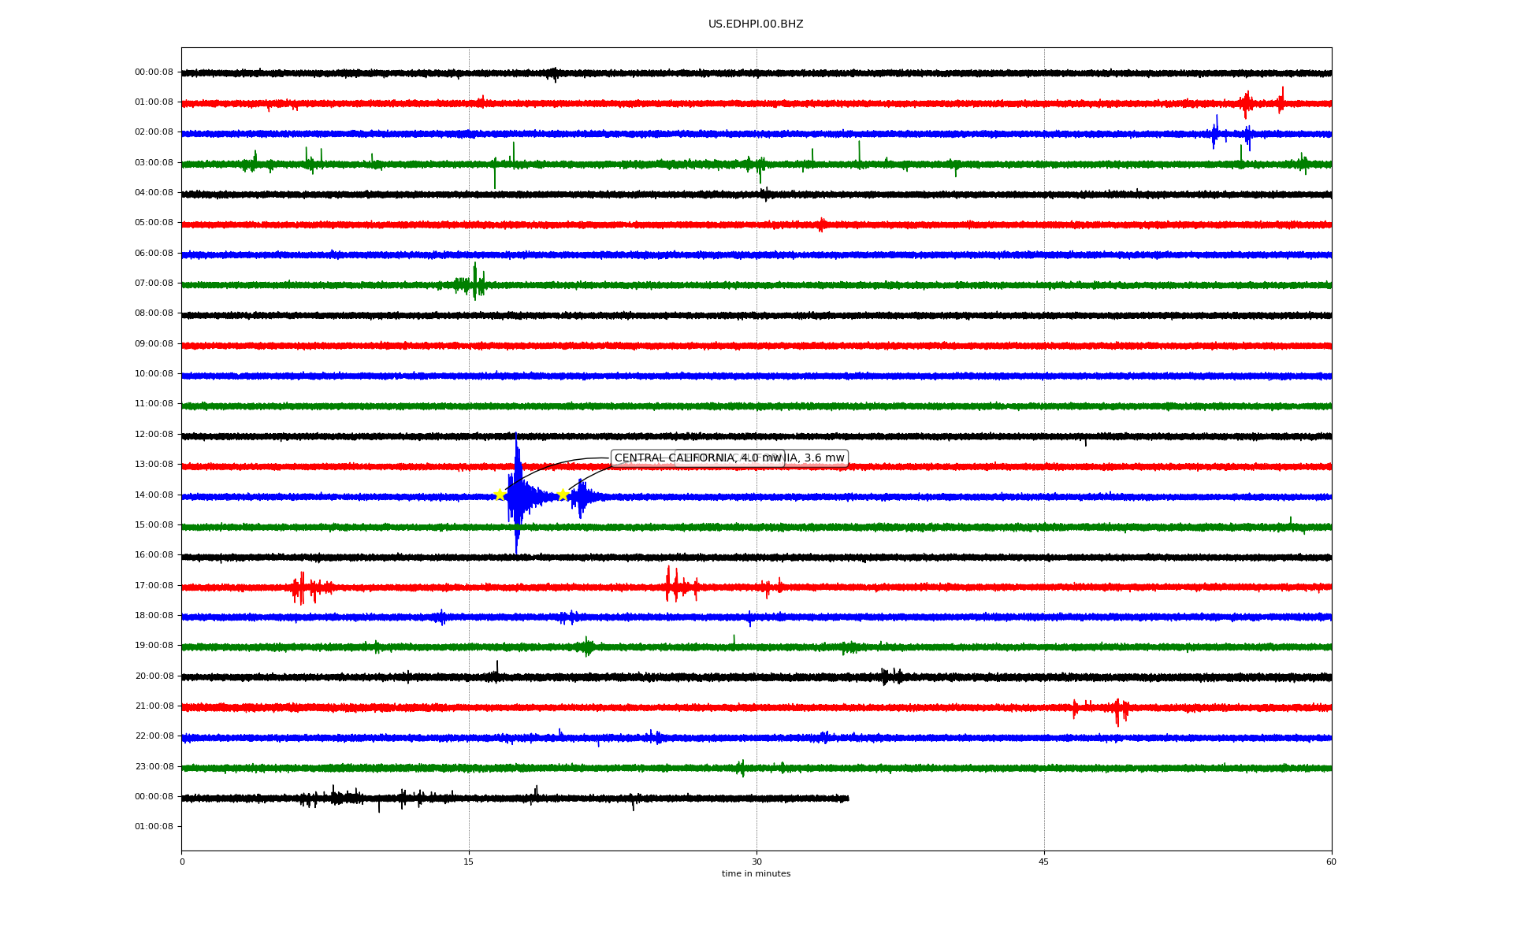
Task: Click the first red burst on the 17:00:08 trace
Action: tap(302, 587)
